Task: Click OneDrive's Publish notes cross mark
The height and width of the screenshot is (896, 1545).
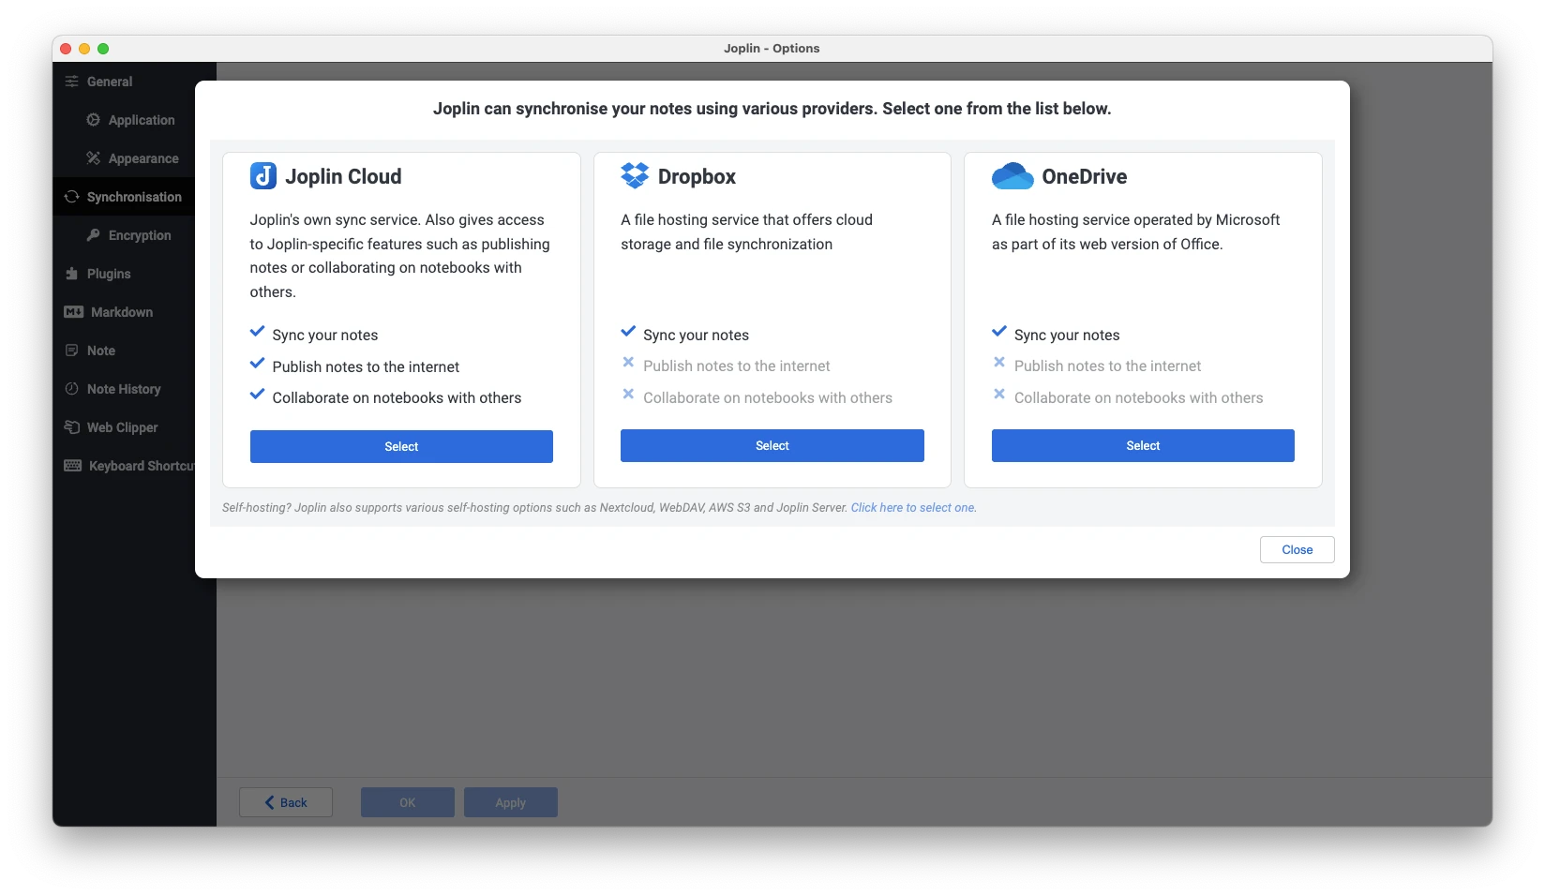Action: click(x=999, y=363)
